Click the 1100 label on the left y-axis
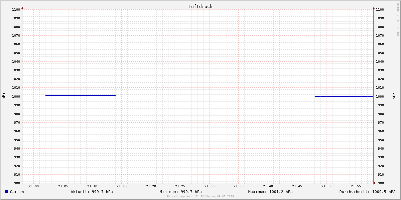Screen dimensions: 401x200 (16, 10)
